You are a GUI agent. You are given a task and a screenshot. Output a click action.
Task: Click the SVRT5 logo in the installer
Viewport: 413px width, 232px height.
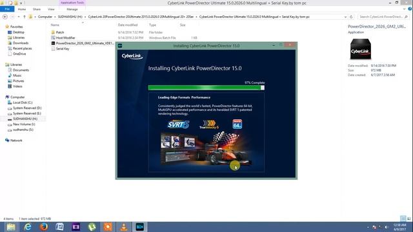(x=178, y=124)
